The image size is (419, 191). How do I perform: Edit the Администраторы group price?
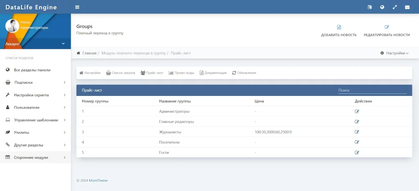coord(357,111)
